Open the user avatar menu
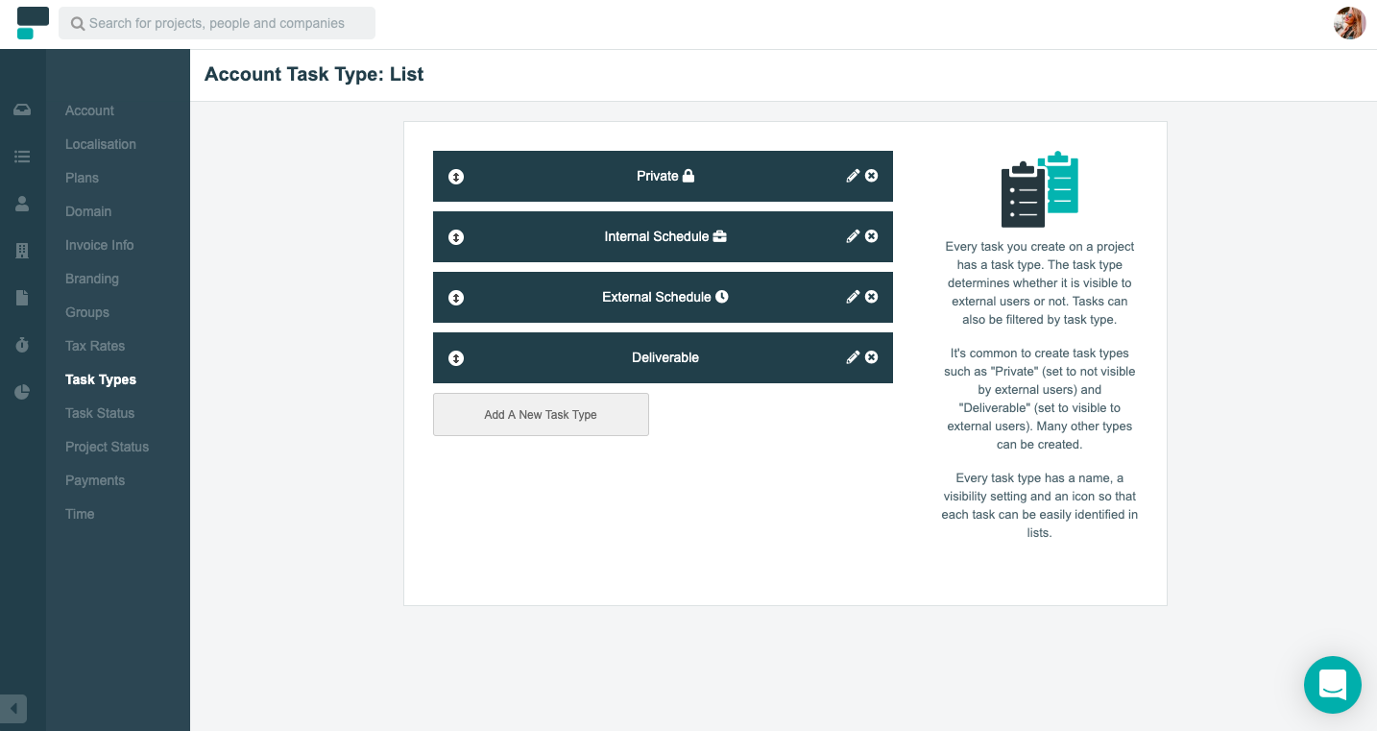This screenshot has width=1377, height=731. pyautogui.click(x=1349, y=23)
